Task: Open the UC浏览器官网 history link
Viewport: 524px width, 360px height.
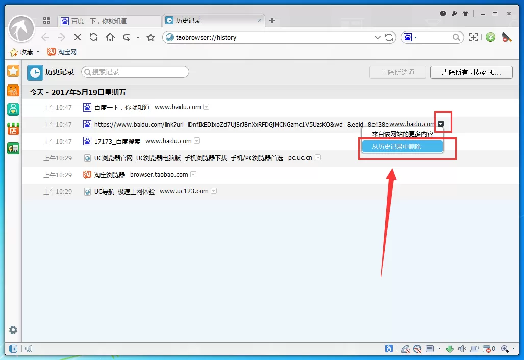Action: [x=188, y=158]
